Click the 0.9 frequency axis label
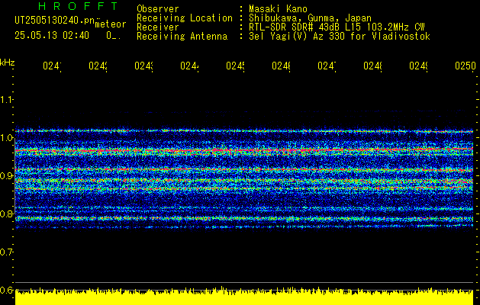480x305 pixels. click(x=6, y=176)
